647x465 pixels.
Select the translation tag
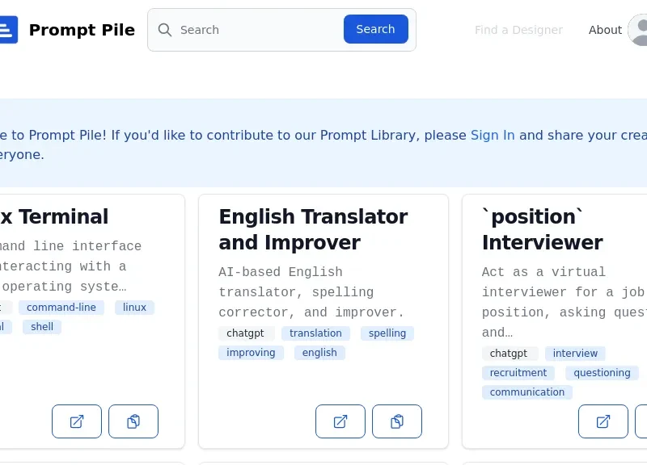point(315,333)
